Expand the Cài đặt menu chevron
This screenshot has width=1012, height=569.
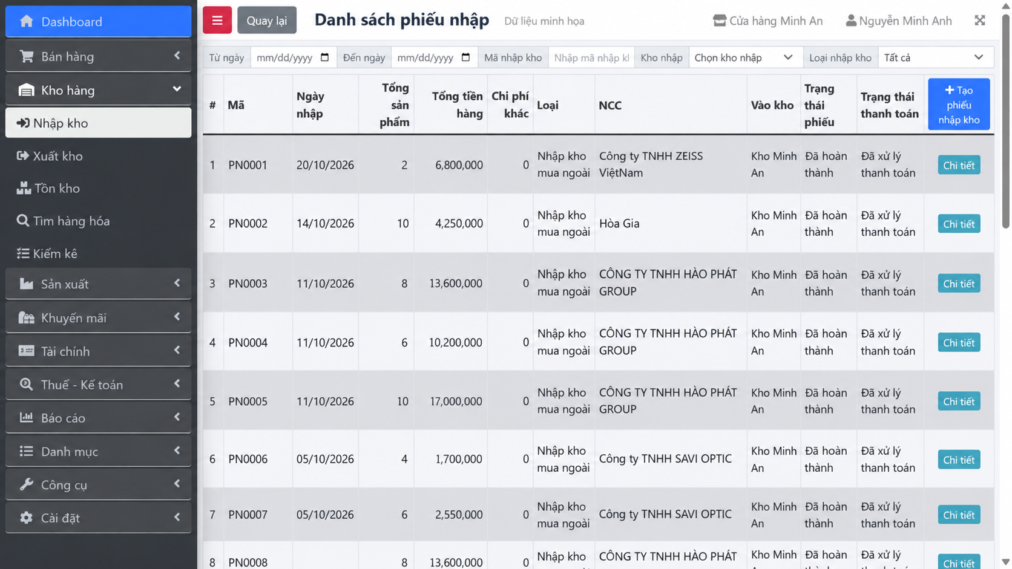click(x=177, y=517)
